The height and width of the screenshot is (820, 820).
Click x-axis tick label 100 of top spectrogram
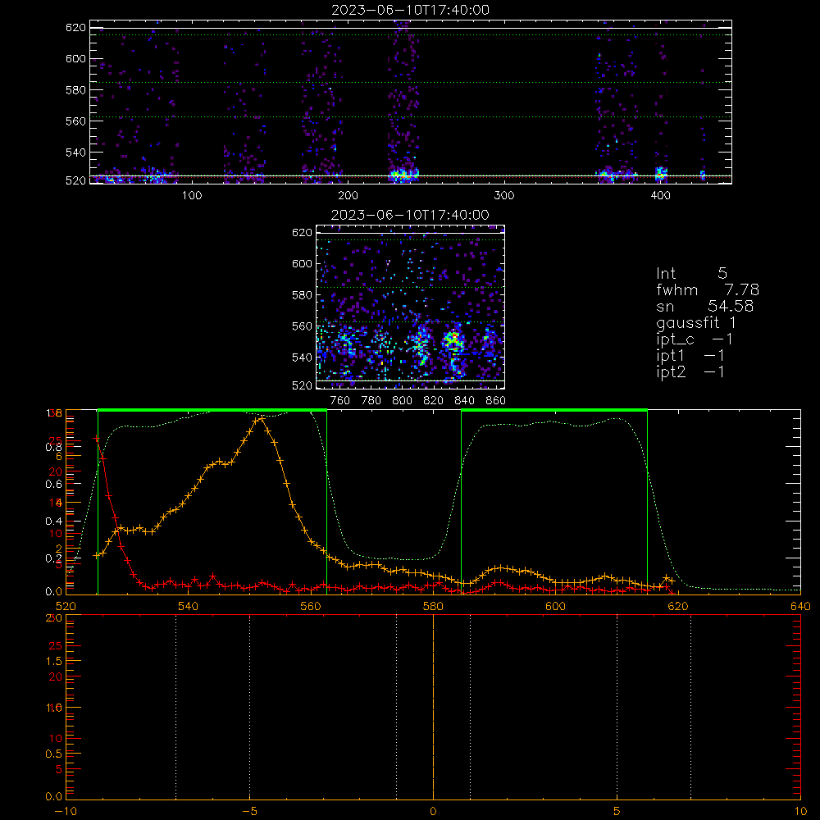(192, 196)
